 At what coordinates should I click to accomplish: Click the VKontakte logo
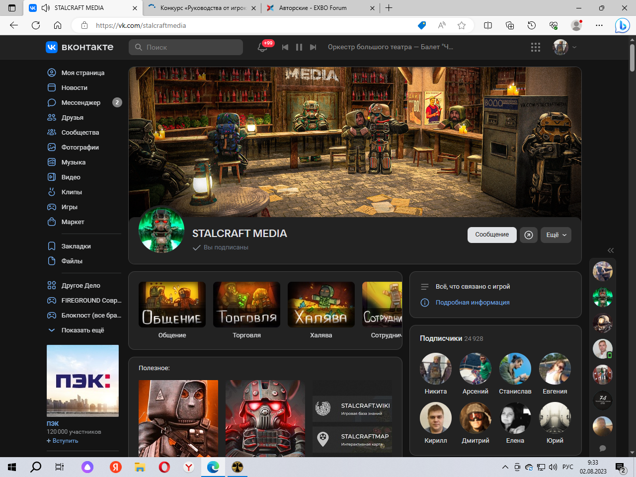pyautogui.click(x=79, y=47)
